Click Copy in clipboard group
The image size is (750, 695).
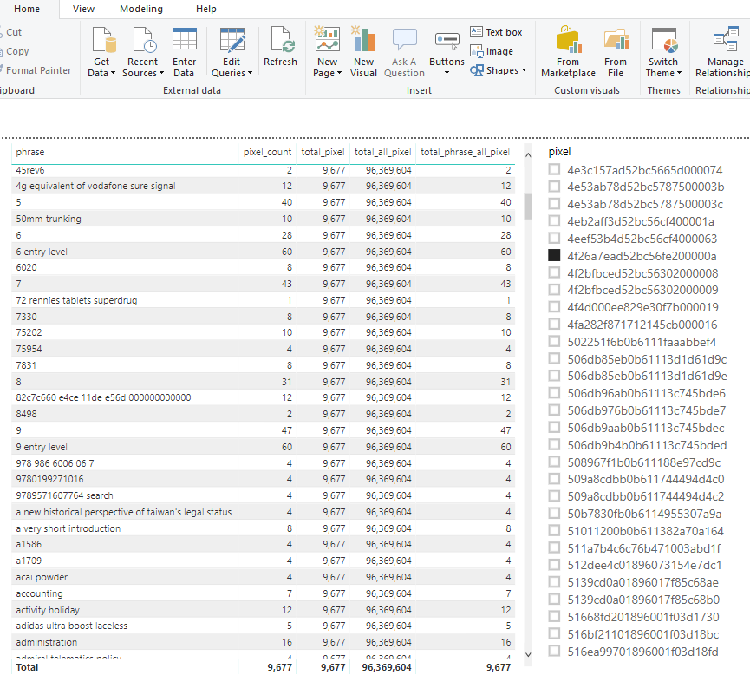pos(15,51)
